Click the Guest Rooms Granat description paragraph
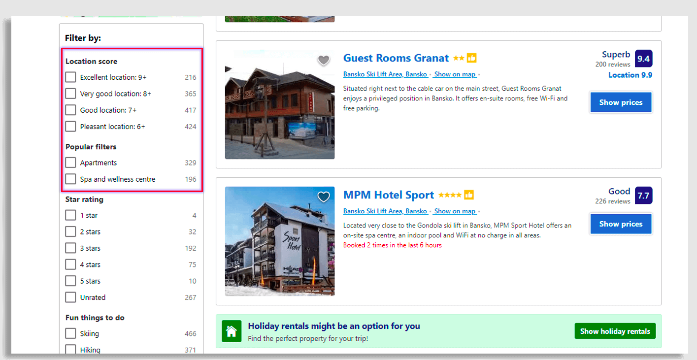Viewport: 697px width, 360px height. (x=456, y=98)
